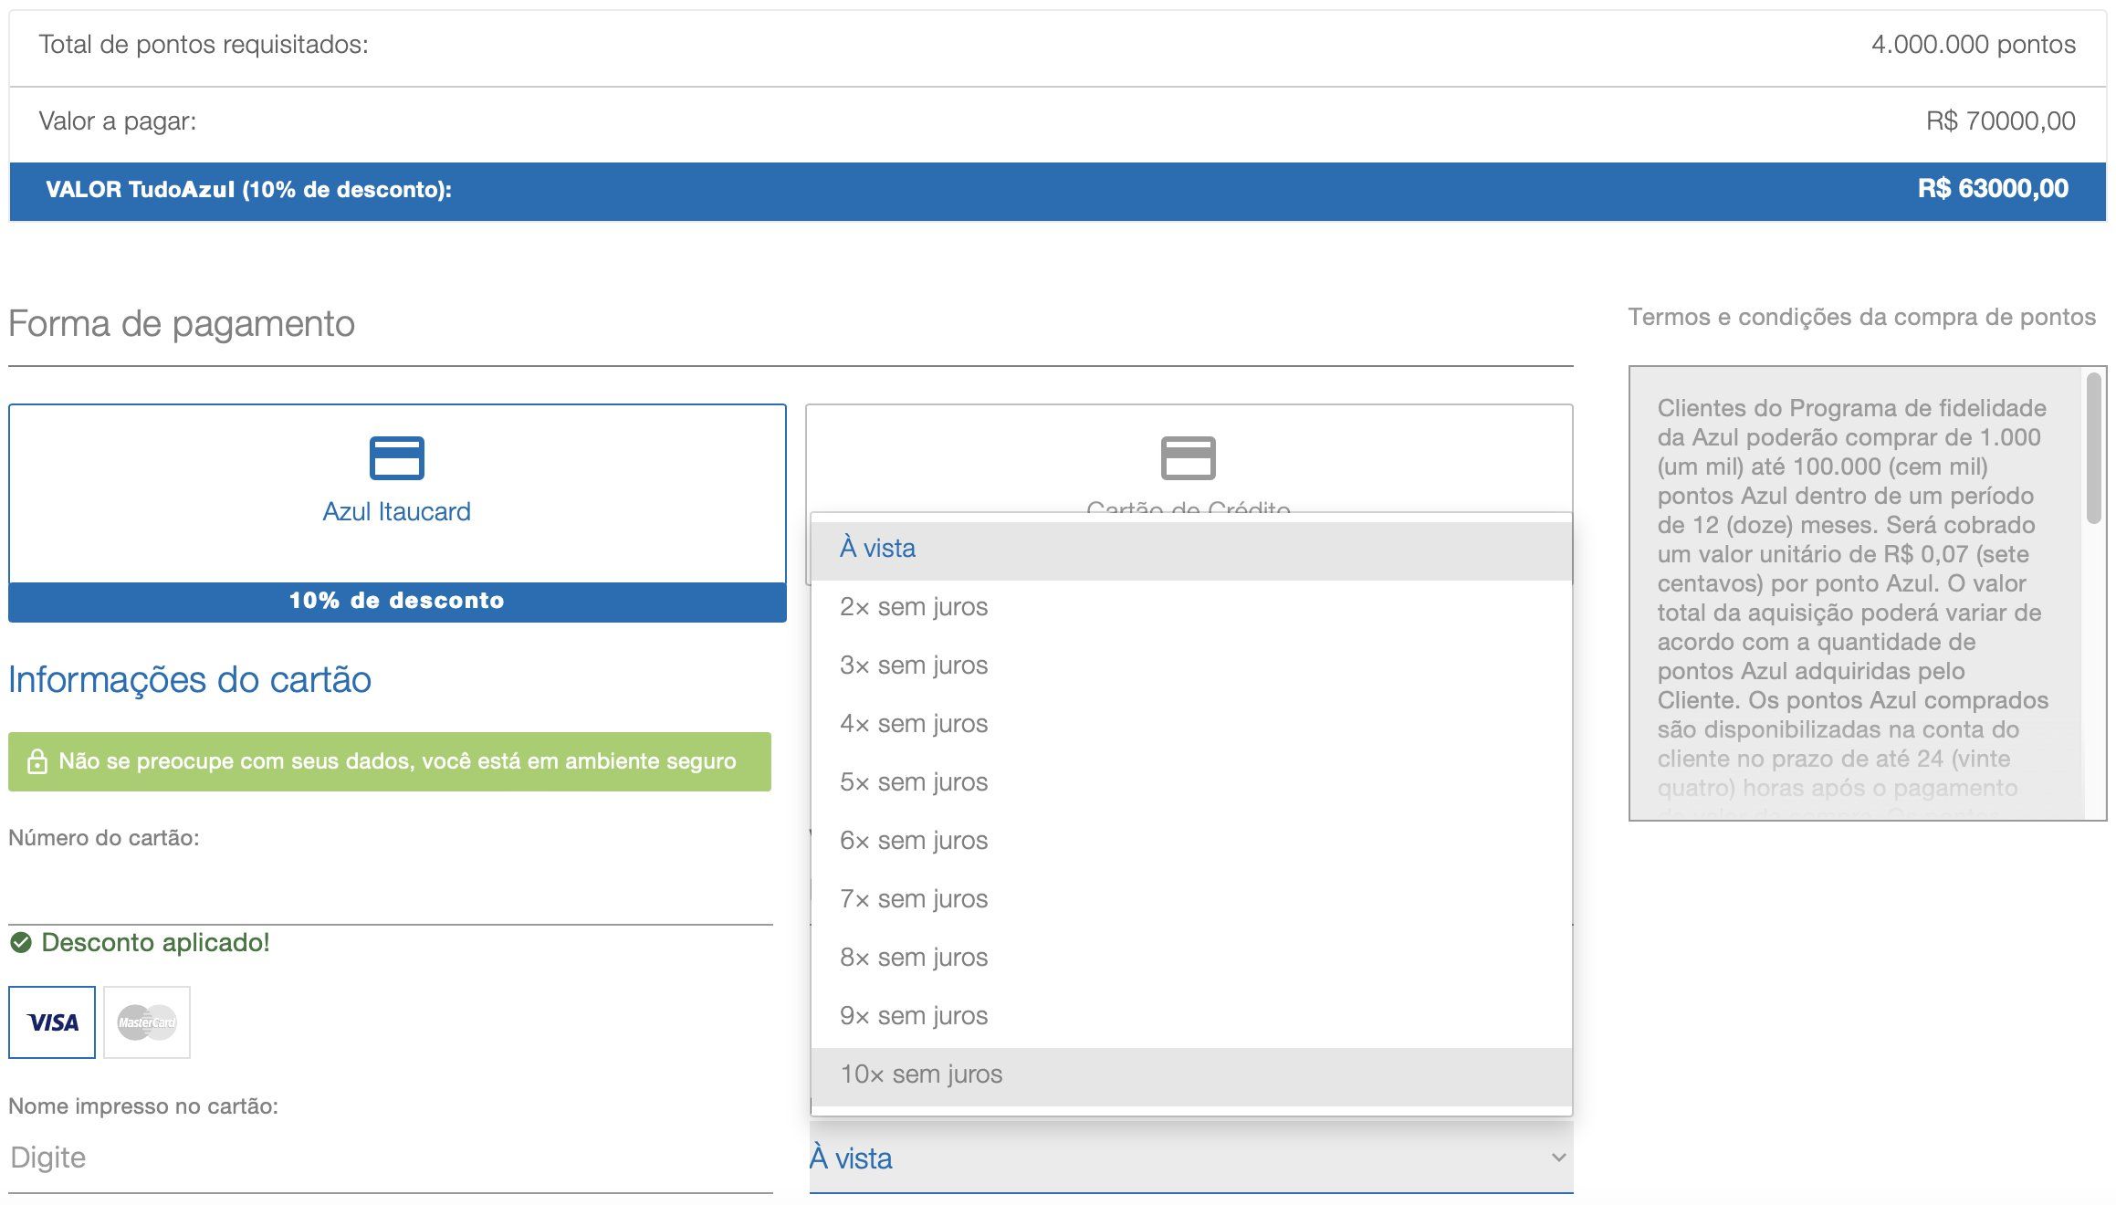Screen dimensions: 2116x1205
Task: Click the blue Azul Itaucard card icon
Action: 396,457
